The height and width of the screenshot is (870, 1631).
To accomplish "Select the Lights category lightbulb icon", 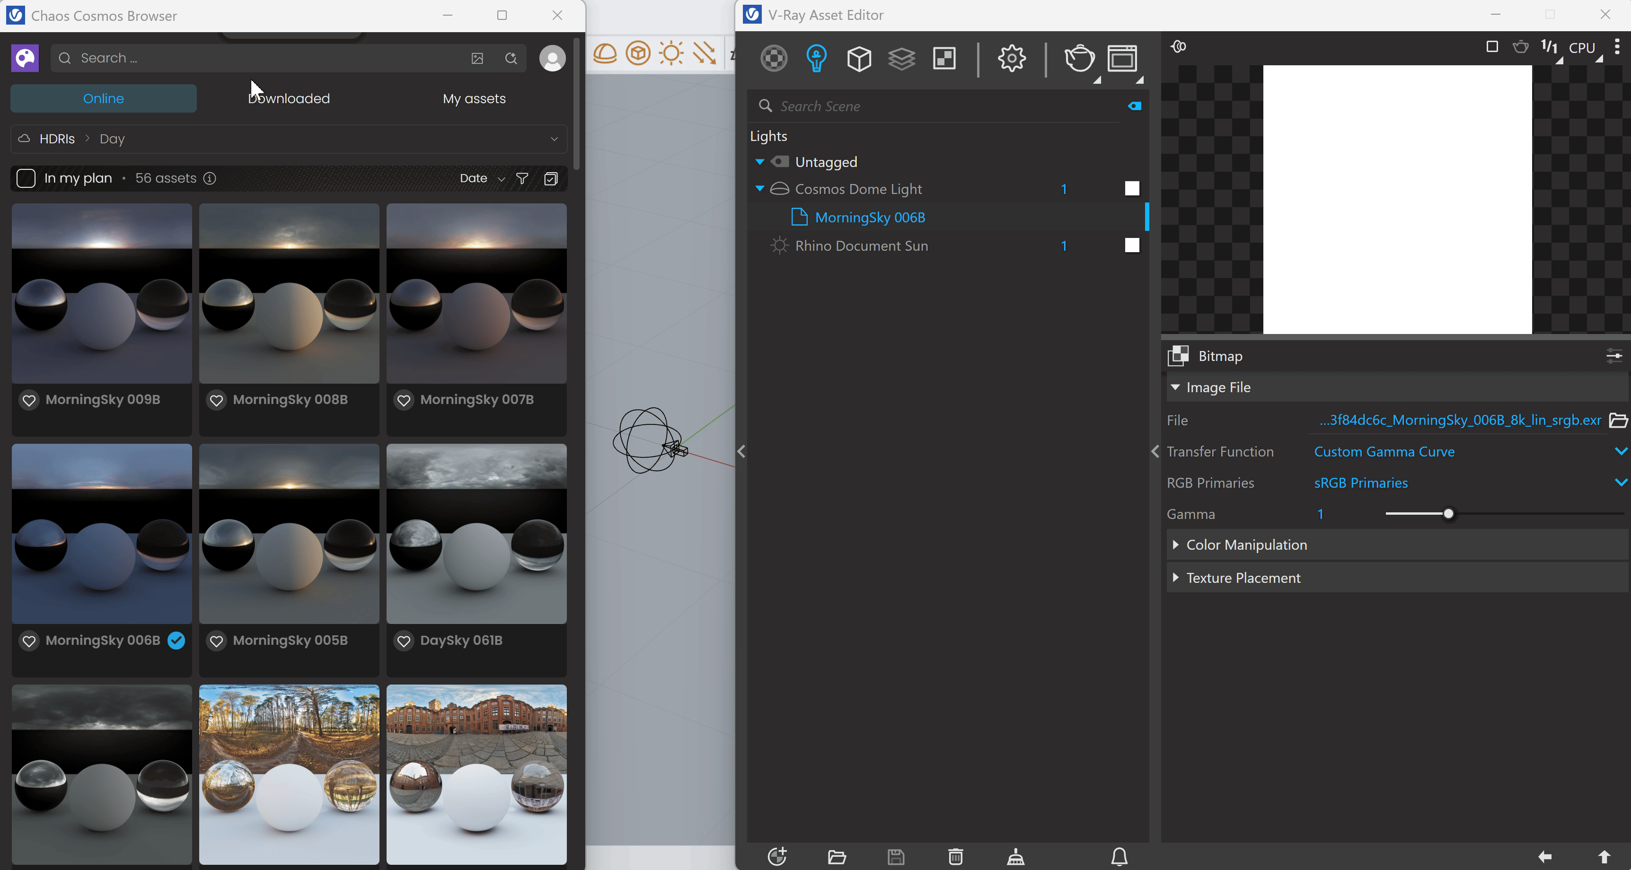I will pos(816,59).
